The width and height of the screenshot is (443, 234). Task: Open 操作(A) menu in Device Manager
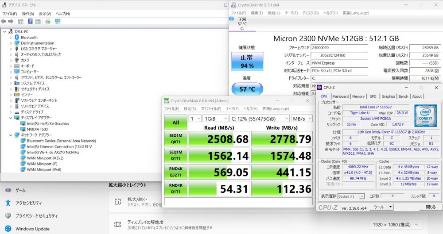click(x=28, y=14)
